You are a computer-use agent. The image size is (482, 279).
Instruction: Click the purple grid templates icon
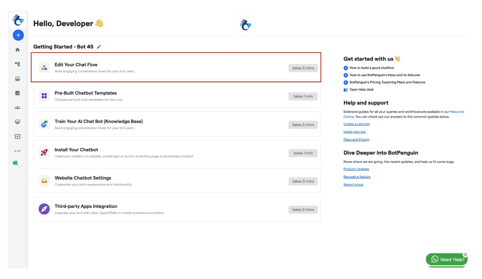tap(44, 96)
